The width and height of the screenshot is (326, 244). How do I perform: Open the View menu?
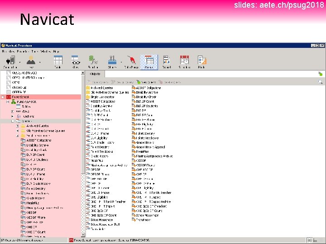point(11,51)
